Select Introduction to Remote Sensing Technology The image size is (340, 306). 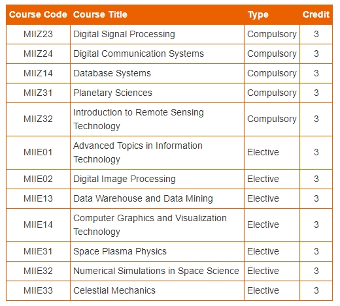point(139,119)
